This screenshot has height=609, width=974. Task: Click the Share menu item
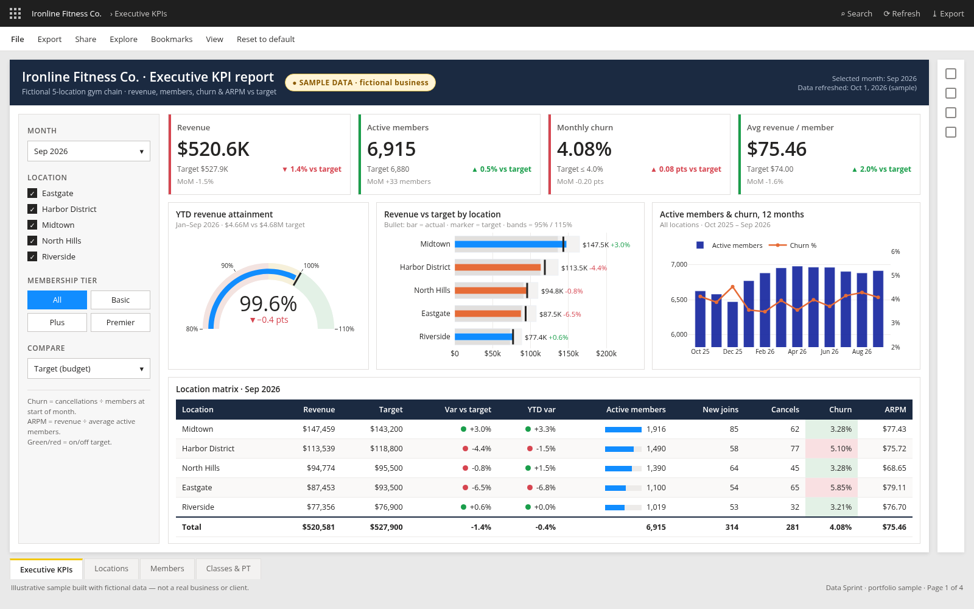[x=86, y=39]
